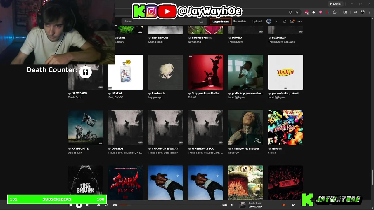Open the DUMBO track title
Viewport: 374px width, 210px height.
tap(237, 38)
